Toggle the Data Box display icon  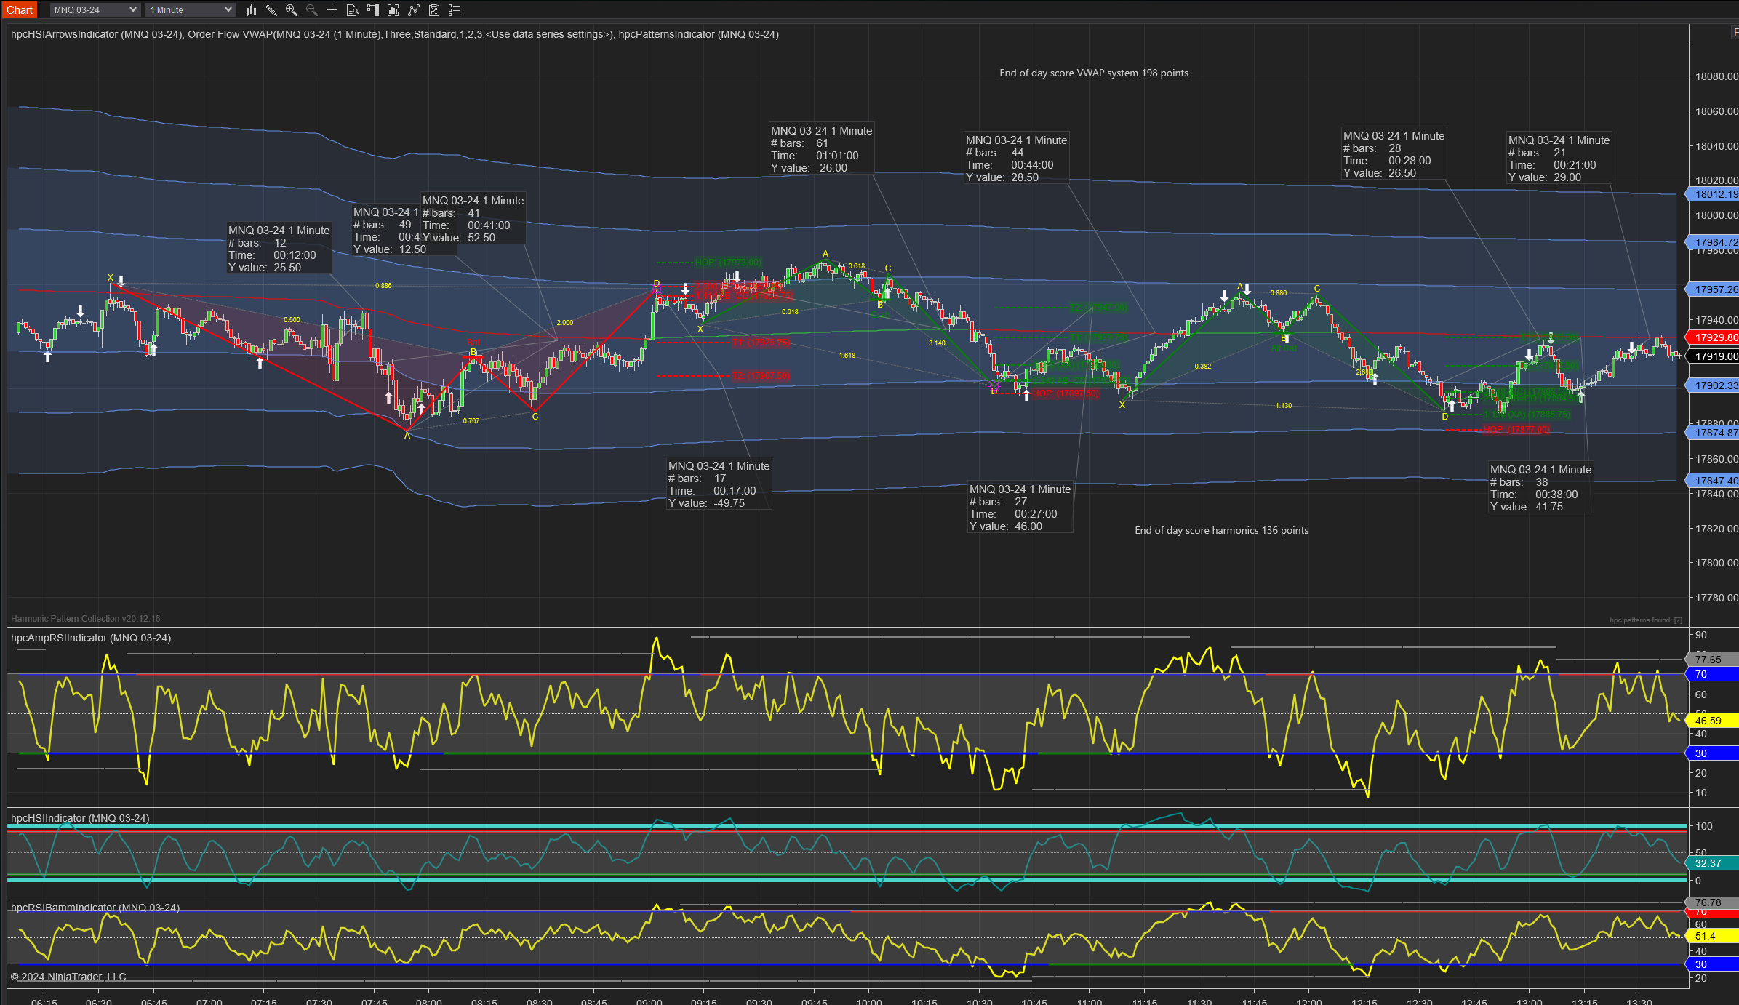coord(353,10)
